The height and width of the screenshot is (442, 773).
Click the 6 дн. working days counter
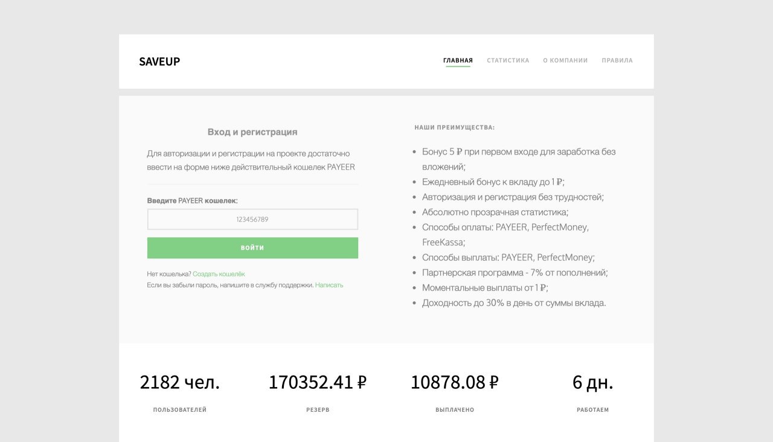pyautogui.click(x=592, y=382)
